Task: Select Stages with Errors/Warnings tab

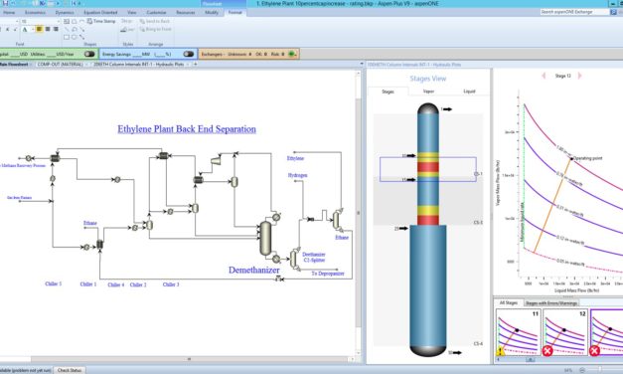Action: [x=551, y=303]
